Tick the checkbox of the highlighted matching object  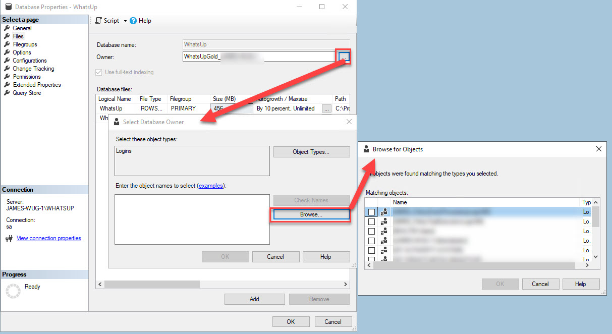coord(371,212)
